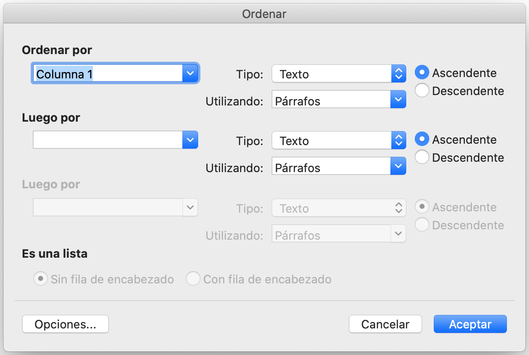Image resolution: width=529 pixels, height=355 pixels.
Task: Open the 'Tipo' Texto selector in first Luego por
Action: point(339,140)
